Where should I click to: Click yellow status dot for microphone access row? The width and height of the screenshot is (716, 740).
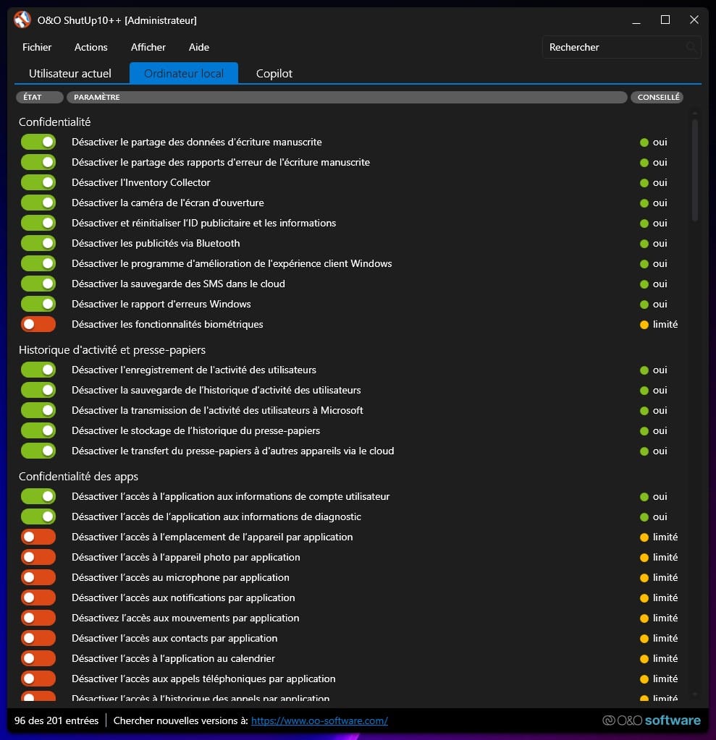coord(644,578)
